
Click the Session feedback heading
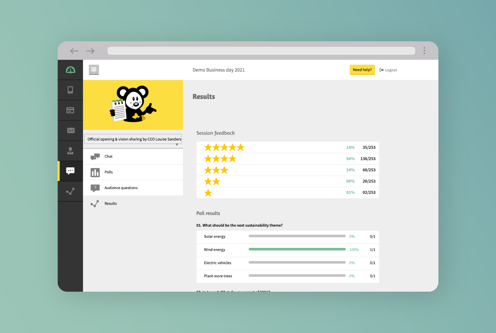215,133
